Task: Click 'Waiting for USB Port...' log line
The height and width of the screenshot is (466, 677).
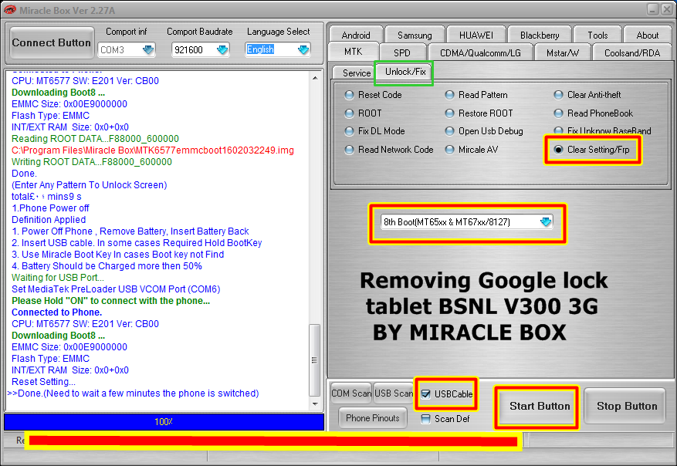Action: click(57, 278)
